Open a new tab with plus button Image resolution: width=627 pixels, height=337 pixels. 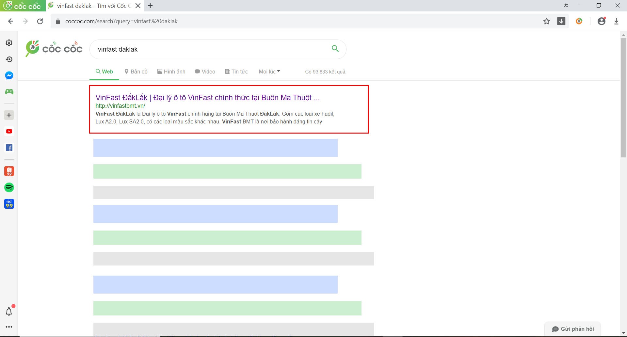[x=150, y=6]
